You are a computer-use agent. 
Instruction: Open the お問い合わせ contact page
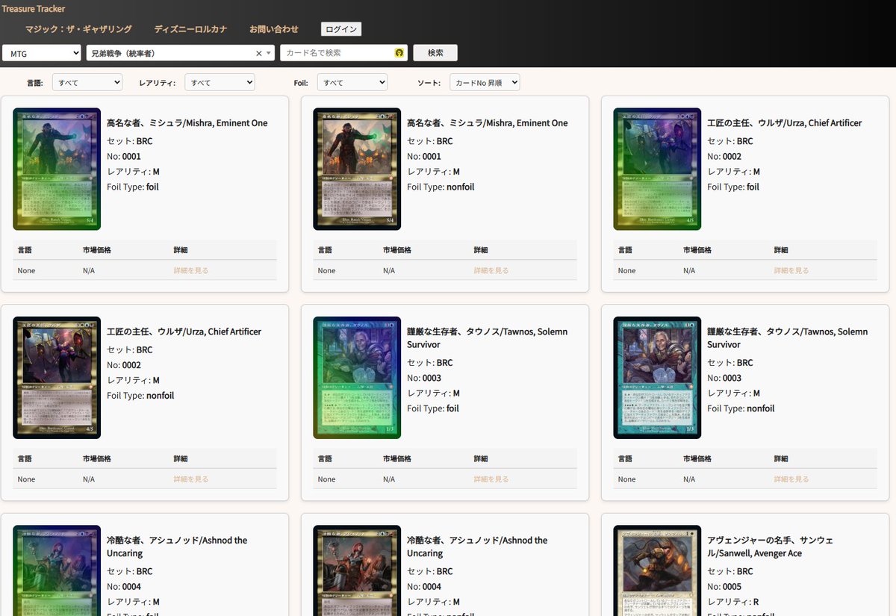[x=275, y=29]
